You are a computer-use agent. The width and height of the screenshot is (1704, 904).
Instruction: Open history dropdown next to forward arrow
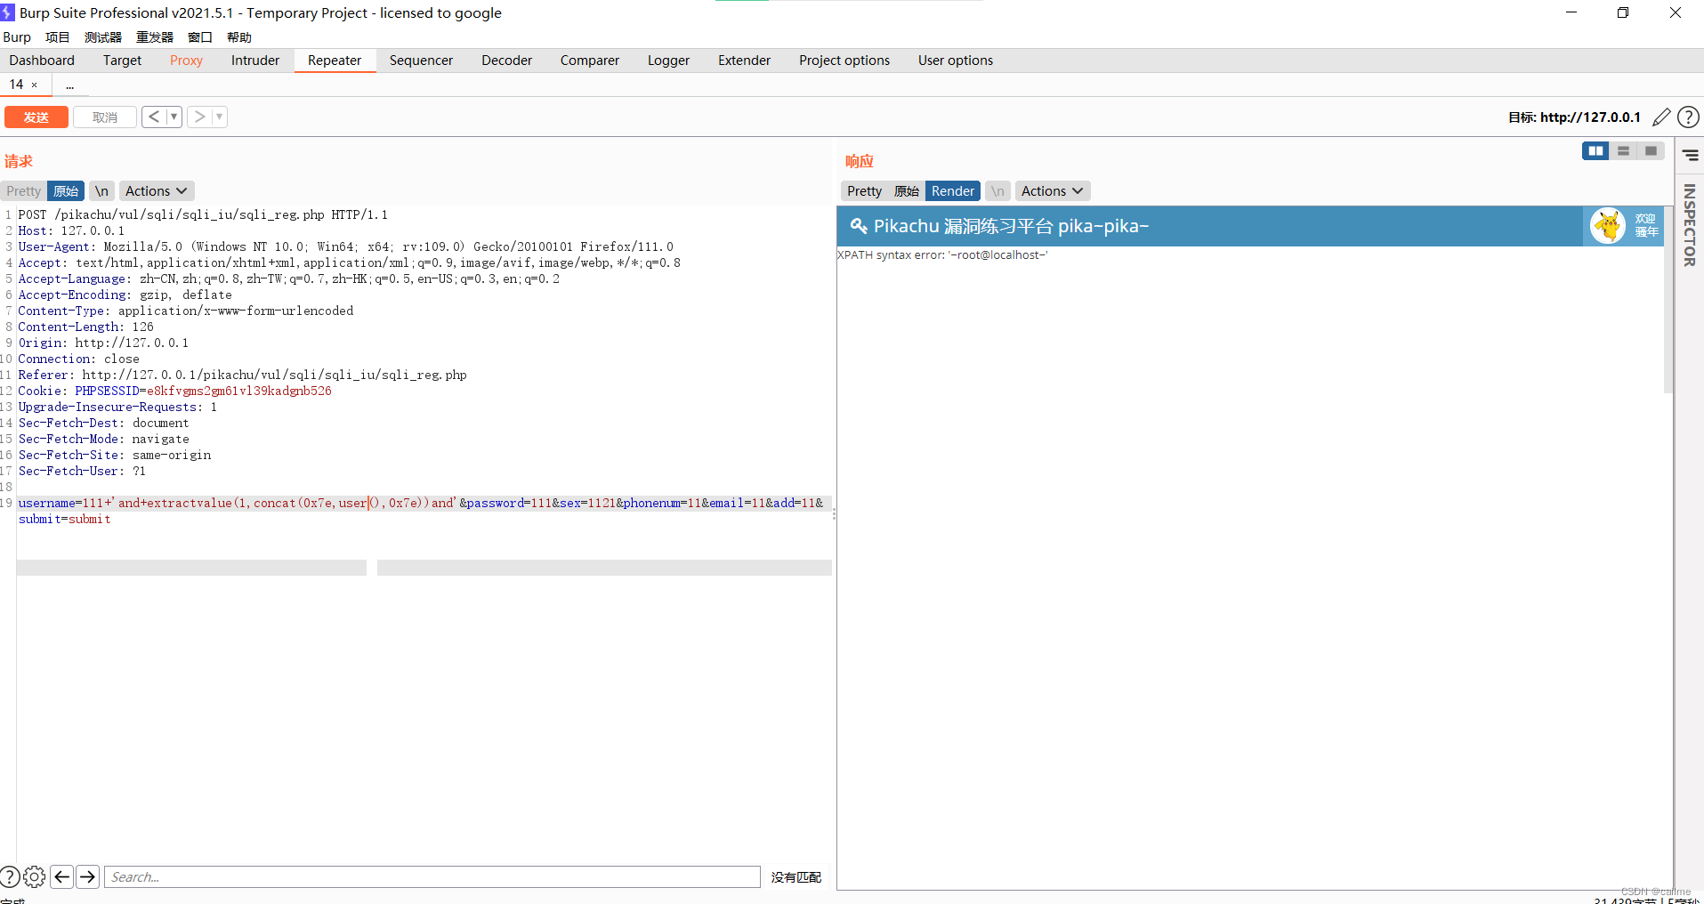220,117
